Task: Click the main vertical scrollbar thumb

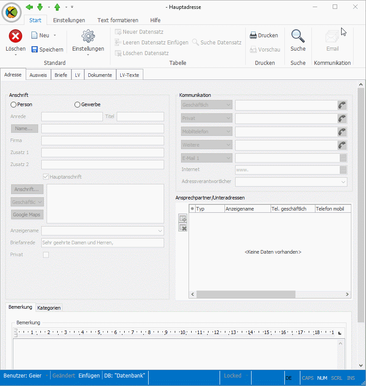Action: pos(361,205)
